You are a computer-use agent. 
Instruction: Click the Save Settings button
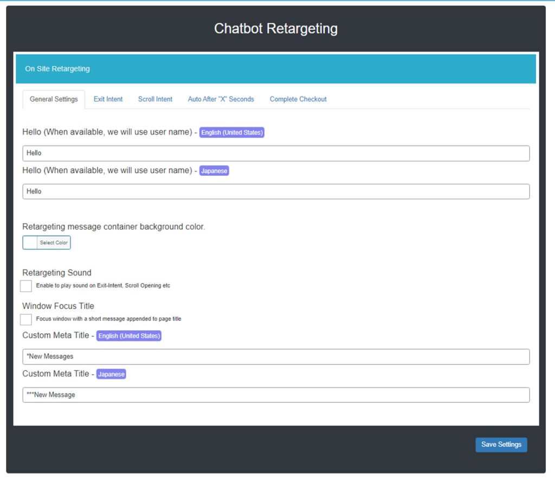tap(501, 444)
